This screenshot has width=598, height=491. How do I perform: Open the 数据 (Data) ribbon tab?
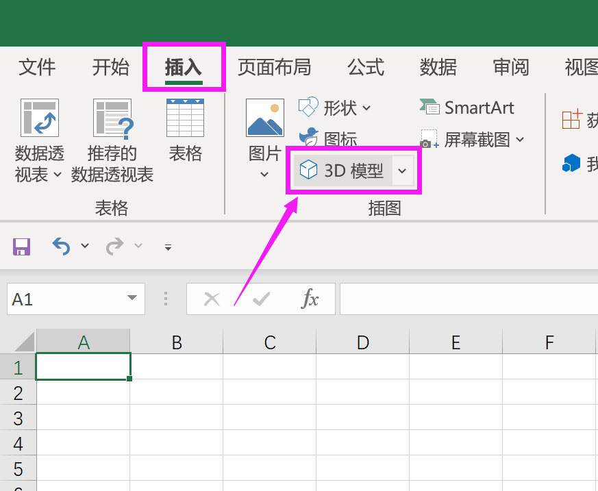[x=438, y=67]
